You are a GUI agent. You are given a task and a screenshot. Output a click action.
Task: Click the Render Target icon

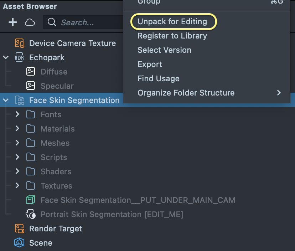[19, 229]
